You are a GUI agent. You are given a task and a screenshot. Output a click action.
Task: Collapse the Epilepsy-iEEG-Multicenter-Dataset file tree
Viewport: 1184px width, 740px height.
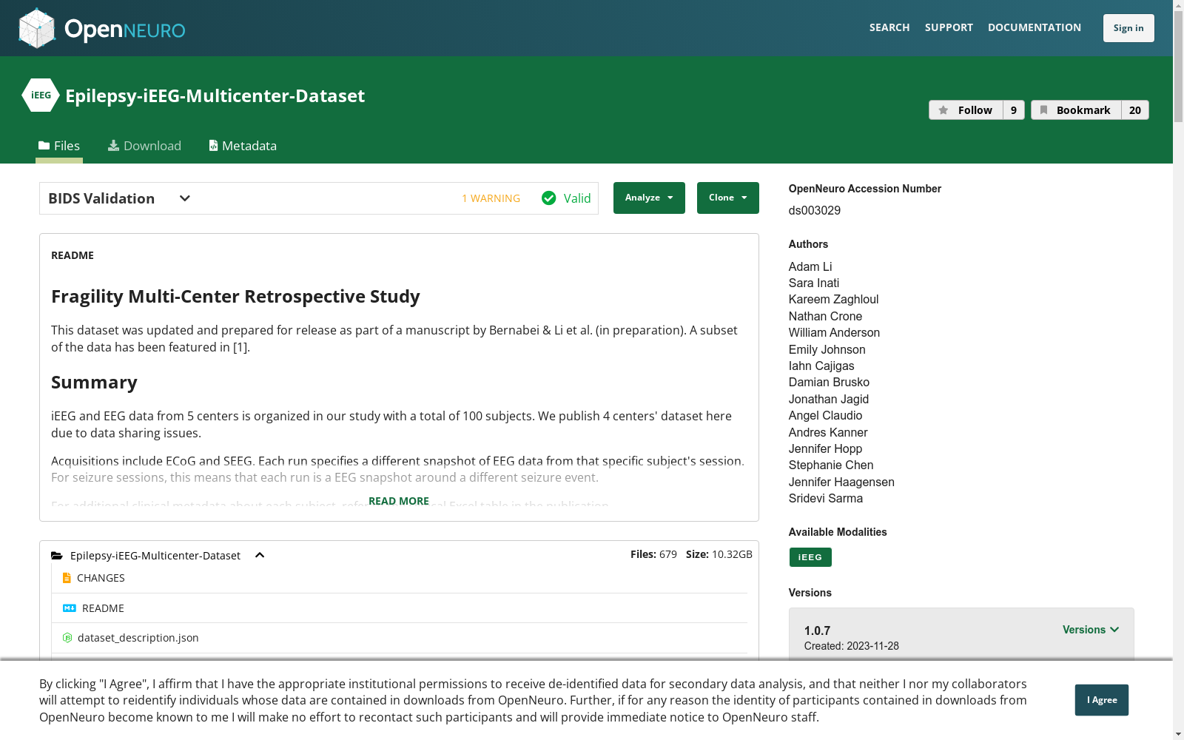tap(260, 556)
